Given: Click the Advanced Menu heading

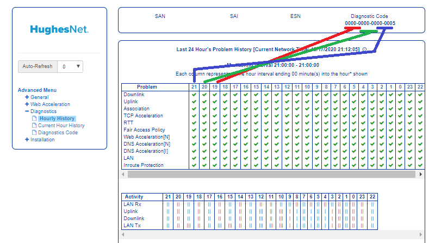Looking at the screenshot, I should tap(37, 90).
